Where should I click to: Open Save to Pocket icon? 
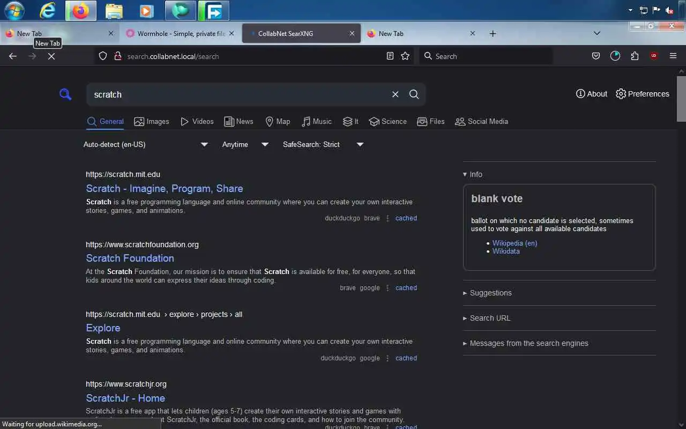(x=596, y=56)
